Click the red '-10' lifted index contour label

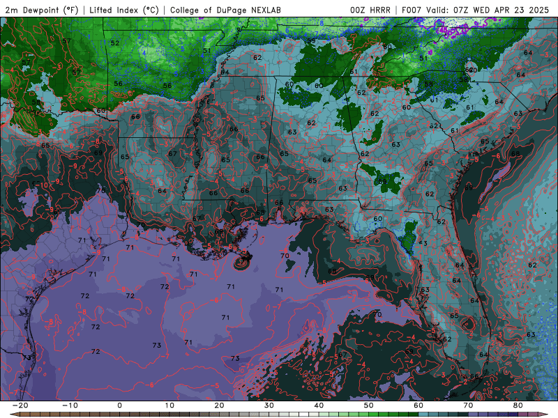43,185
